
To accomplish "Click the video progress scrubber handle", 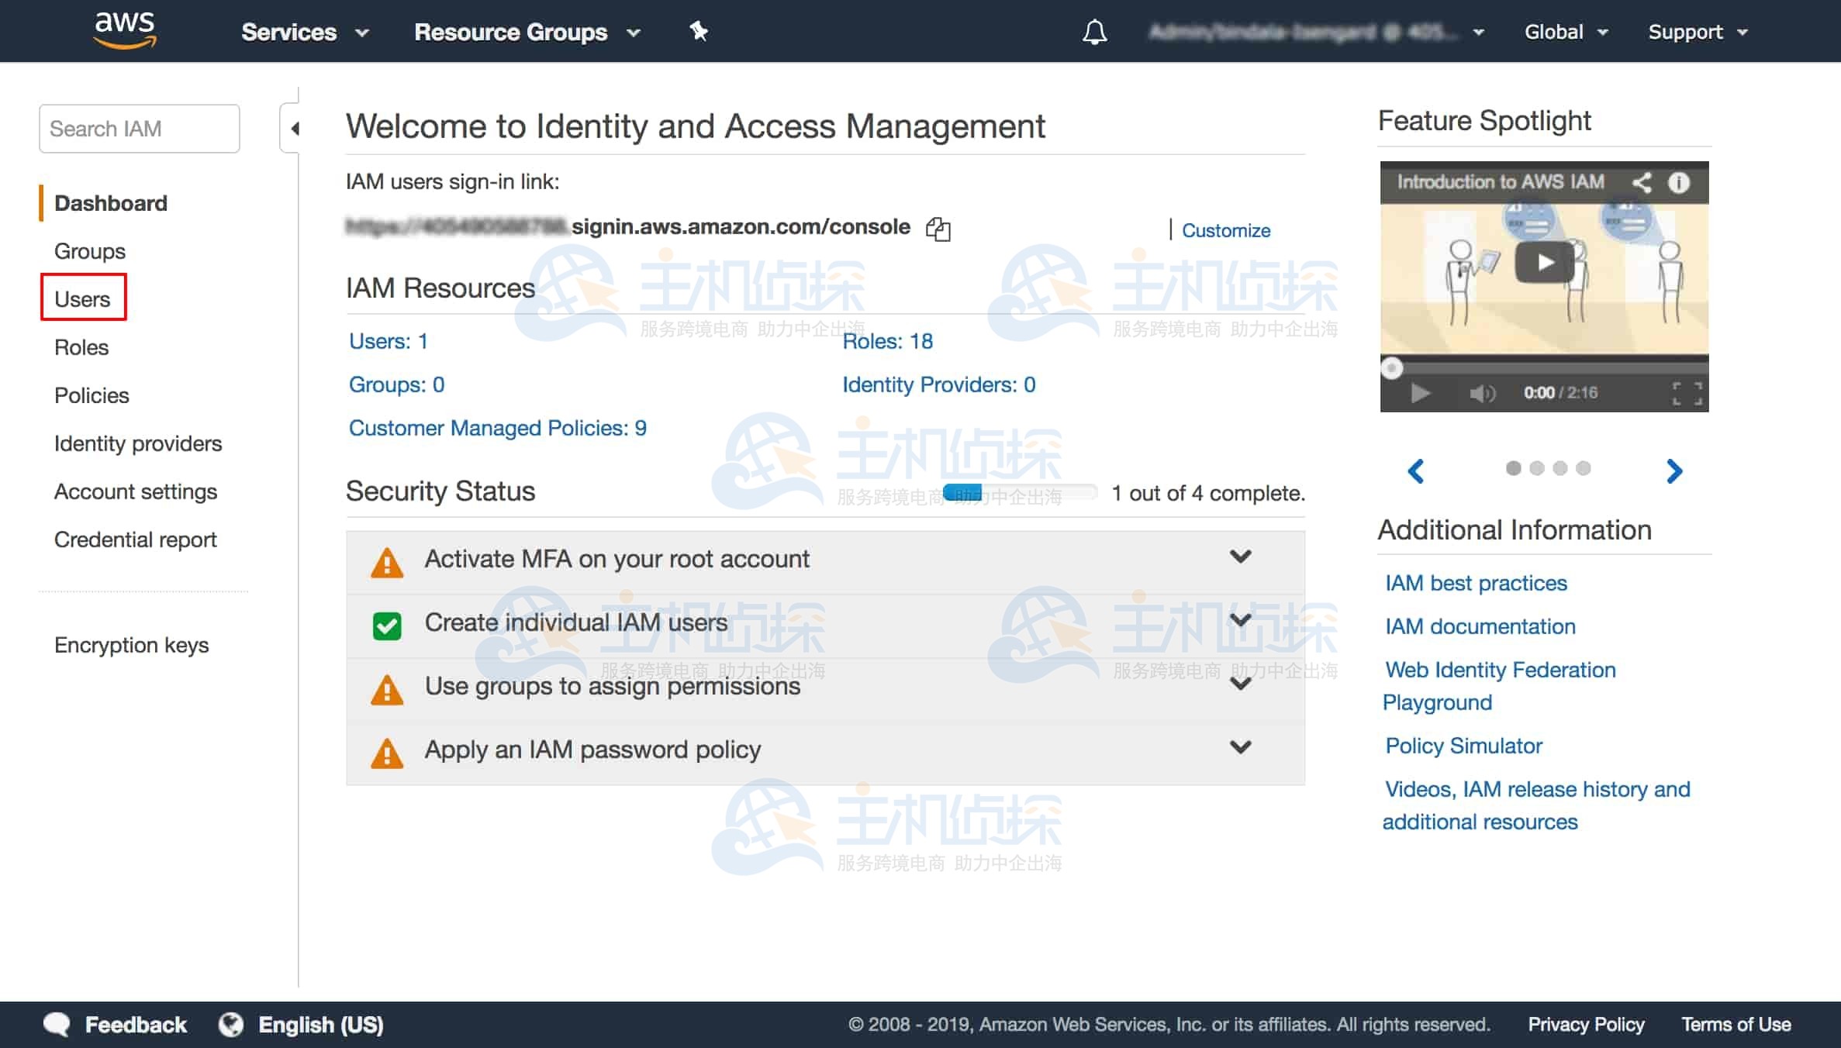I will pos(1392,367).
